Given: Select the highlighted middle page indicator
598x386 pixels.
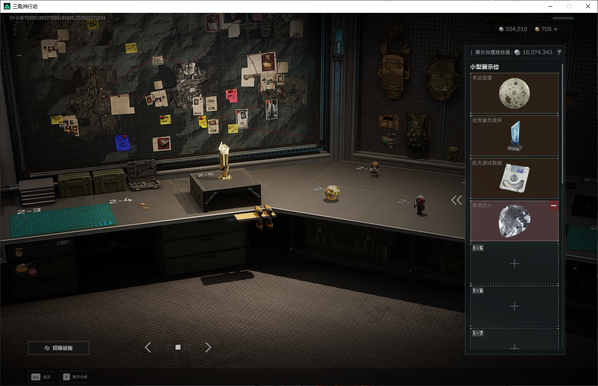Looking at the screenshot, I should [178, 347].
